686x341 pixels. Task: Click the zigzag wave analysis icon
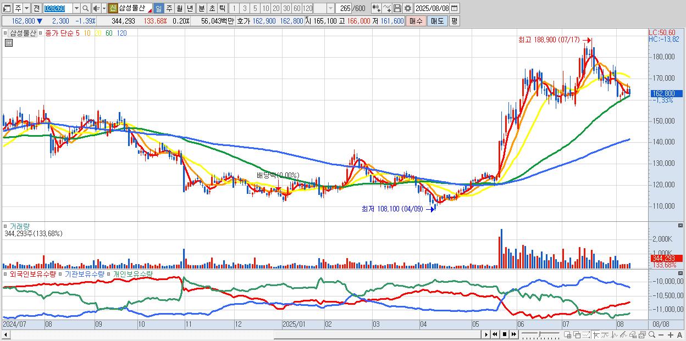pos(615,335)
